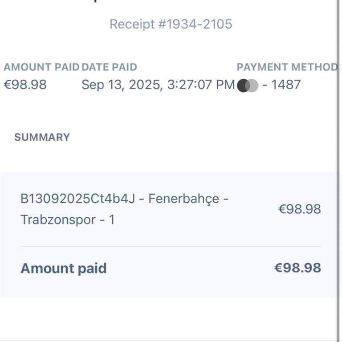The width and height of the screenshot is (342, 342).
Task: Click the bold Amount paid label
Action: click(x=63, y=268)
